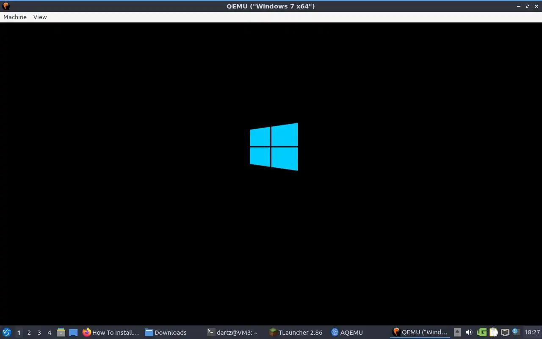The image size is (542, 339).
Task: Click the green uGet tray icon
Action: 481,332
